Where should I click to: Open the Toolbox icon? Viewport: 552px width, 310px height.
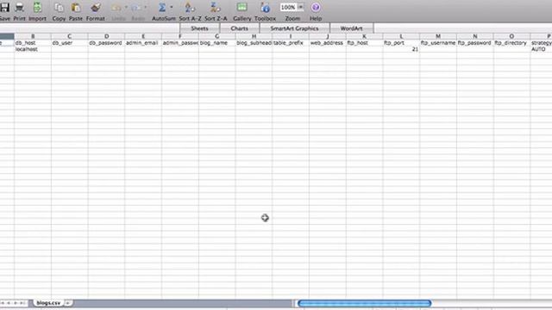[x=265, y=8]
